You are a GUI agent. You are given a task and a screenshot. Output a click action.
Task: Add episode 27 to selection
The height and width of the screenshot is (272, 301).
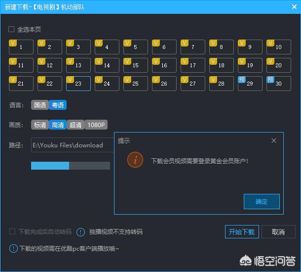click(x=193, y=84)
